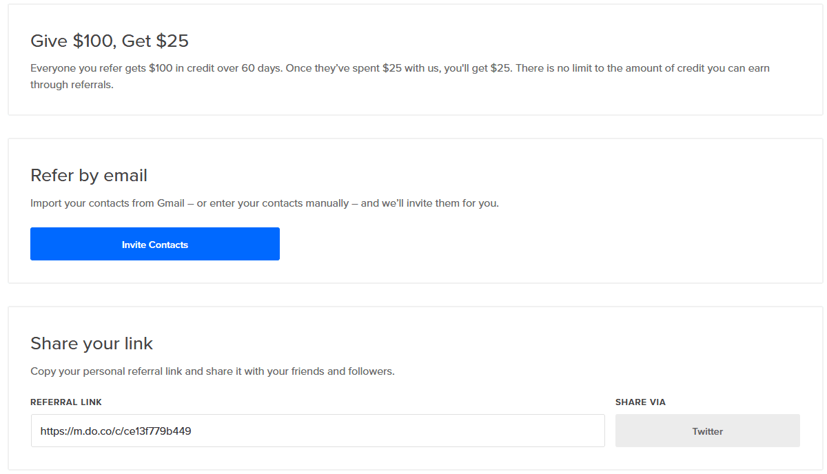The height and width of the screenshot is (474, 827).
Task: Share referral link via Twitter
Action: [707, 431]
